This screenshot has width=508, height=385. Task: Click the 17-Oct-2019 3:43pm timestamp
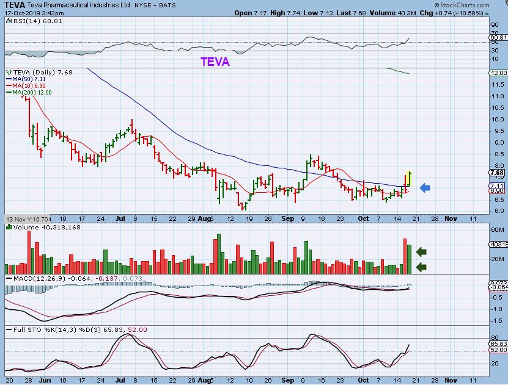[34, 13]
